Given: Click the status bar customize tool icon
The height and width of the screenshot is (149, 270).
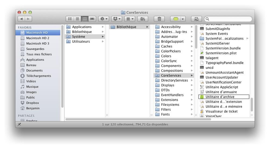Looking at the screenshot, I should [19, 124].
